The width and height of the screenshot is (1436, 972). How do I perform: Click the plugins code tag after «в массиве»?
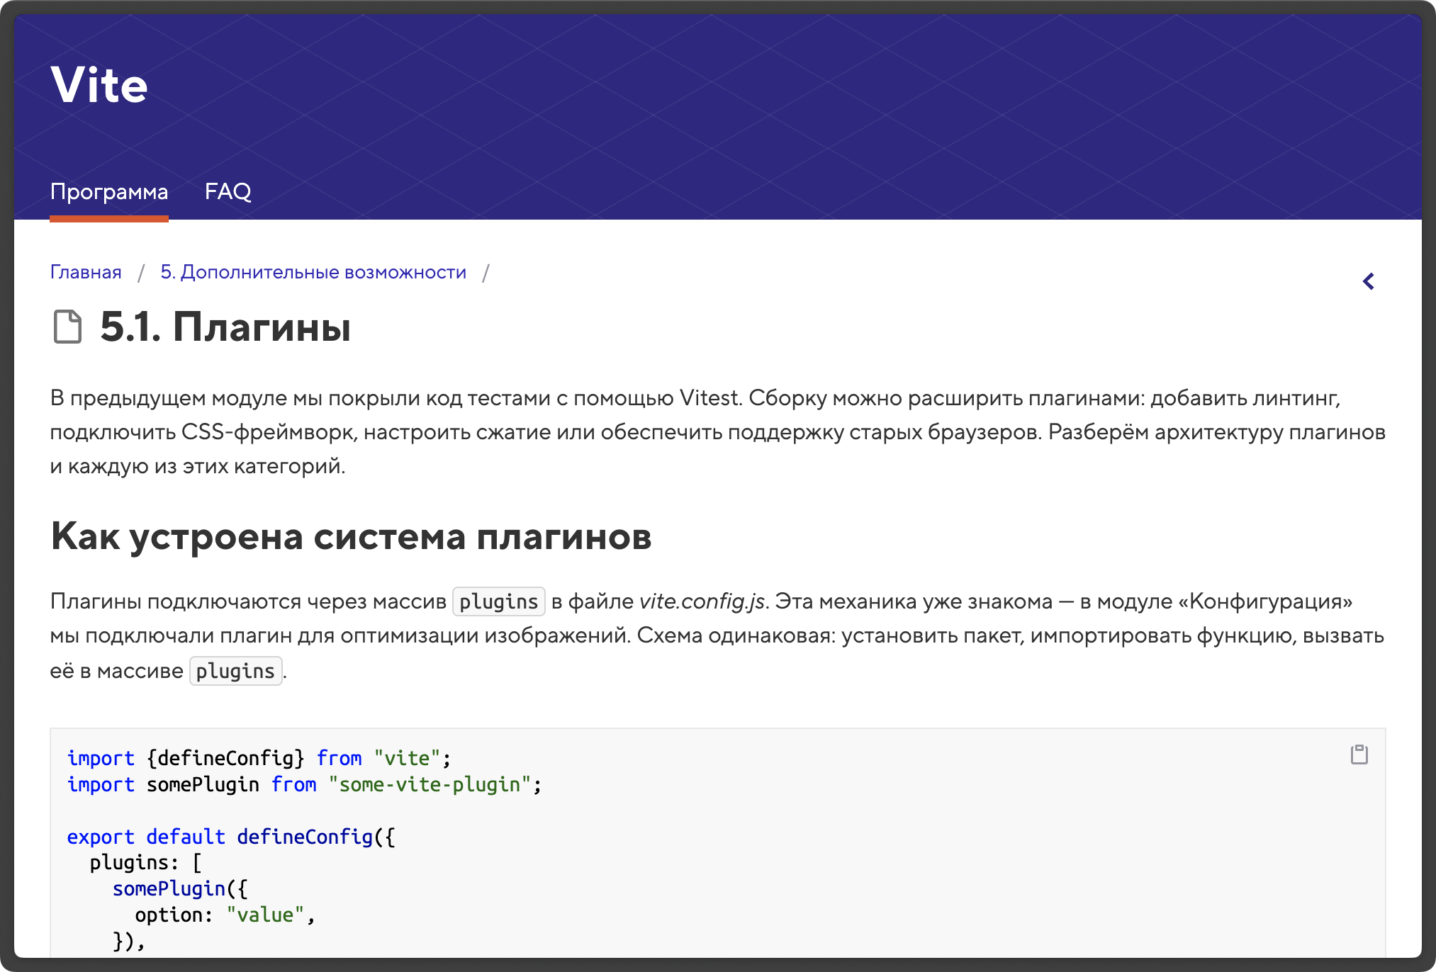point(235,671)
